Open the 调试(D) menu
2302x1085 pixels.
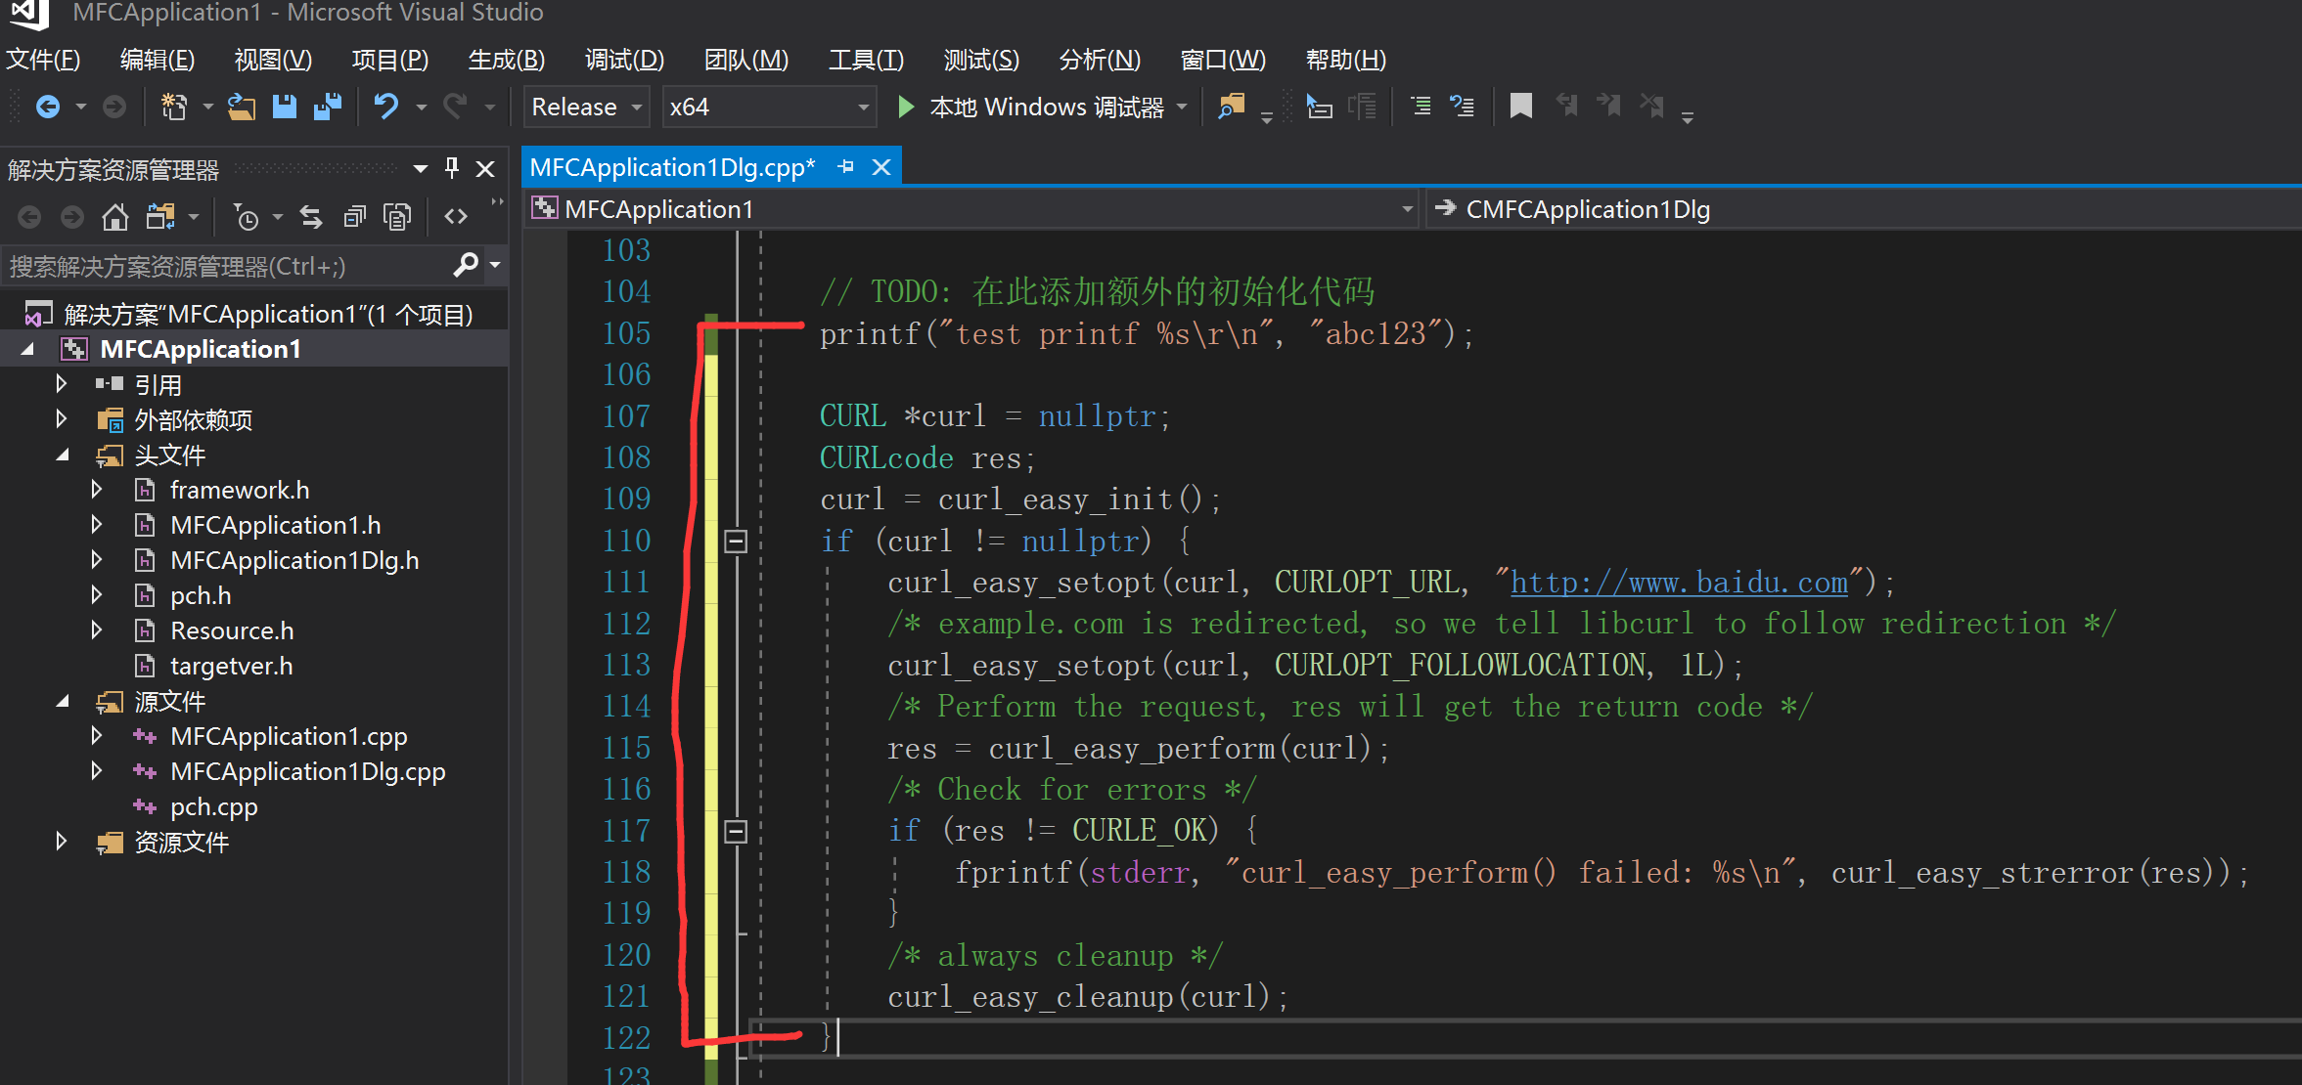[x=623, y=60]
